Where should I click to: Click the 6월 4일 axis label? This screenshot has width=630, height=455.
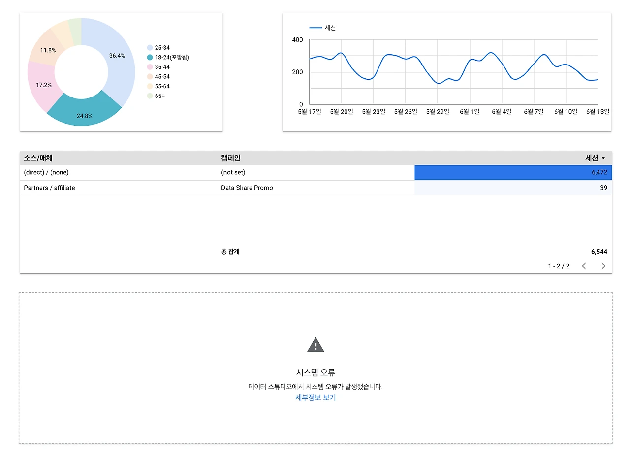tap(502, 112)
